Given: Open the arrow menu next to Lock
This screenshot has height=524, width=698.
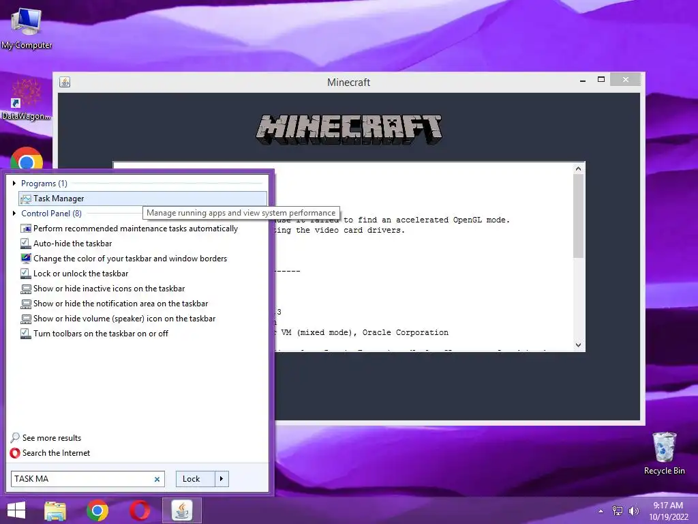Looking at the screenshot, I should [x=222, y=478].
